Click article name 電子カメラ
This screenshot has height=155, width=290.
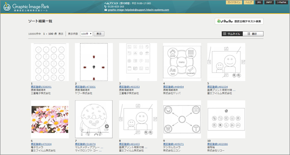pyautogui.click(x=37, y=147)
